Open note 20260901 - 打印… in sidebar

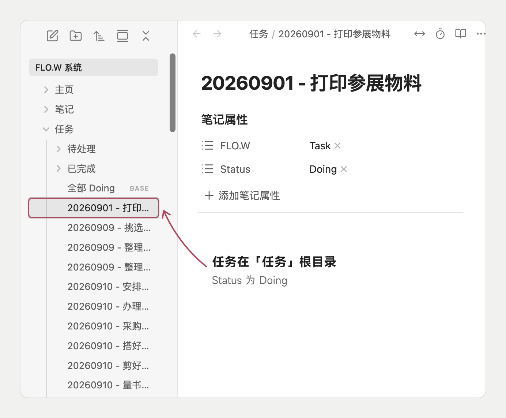pos(94,208)
